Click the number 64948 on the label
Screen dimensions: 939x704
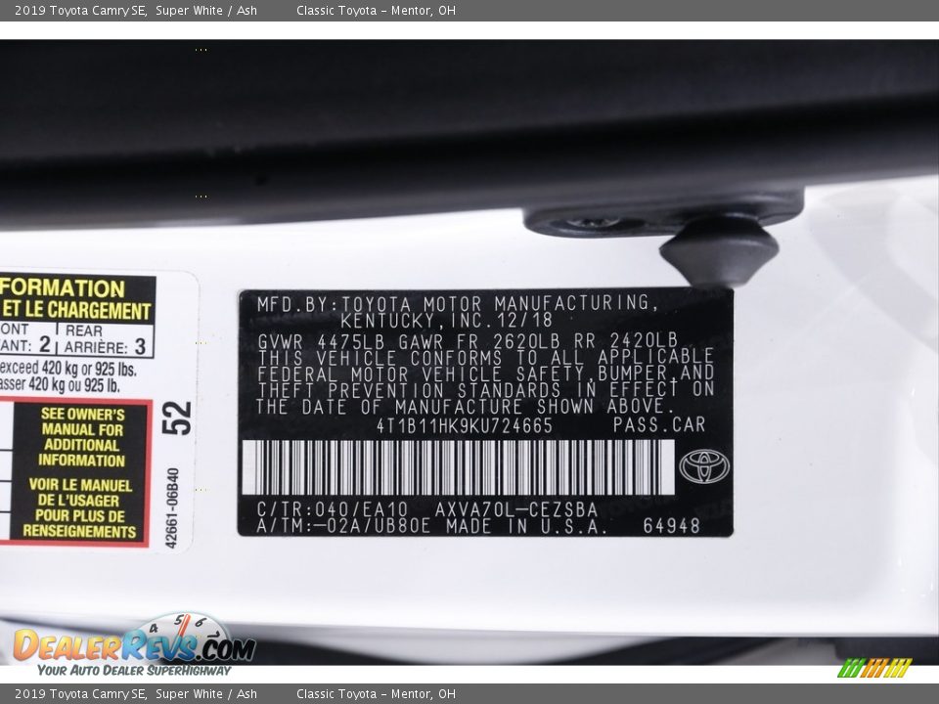pyautogui.click(x=671, y=526)
